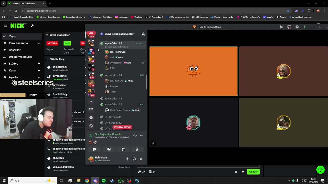Edit channel status pencil under Yayın Odası #3
328x184 pixels.
[x=128, y=47]
